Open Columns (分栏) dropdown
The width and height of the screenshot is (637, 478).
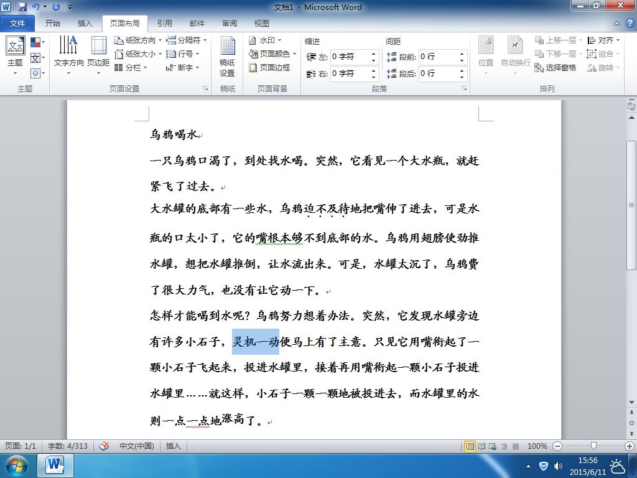click(131, 67)
